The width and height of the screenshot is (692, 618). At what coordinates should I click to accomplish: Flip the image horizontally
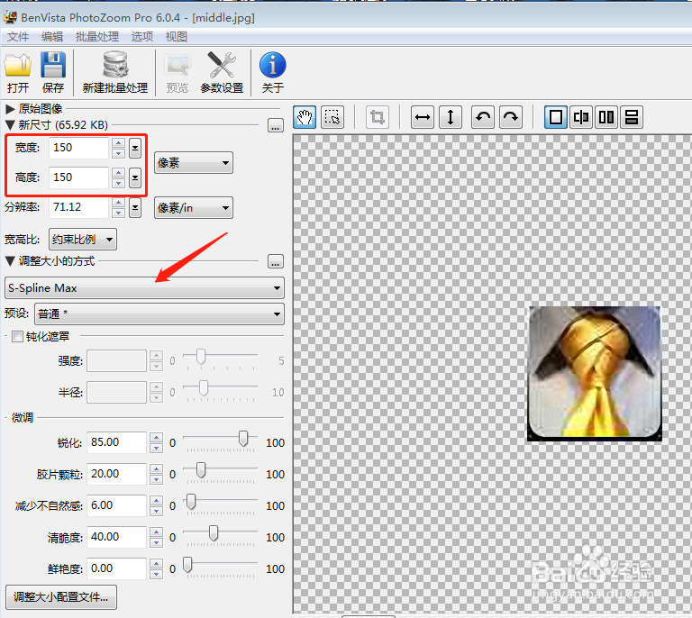click(423, 117)
